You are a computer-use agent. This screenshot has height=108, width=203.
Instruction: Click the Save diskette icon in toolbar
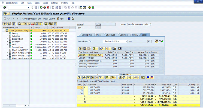click(36, 8)
